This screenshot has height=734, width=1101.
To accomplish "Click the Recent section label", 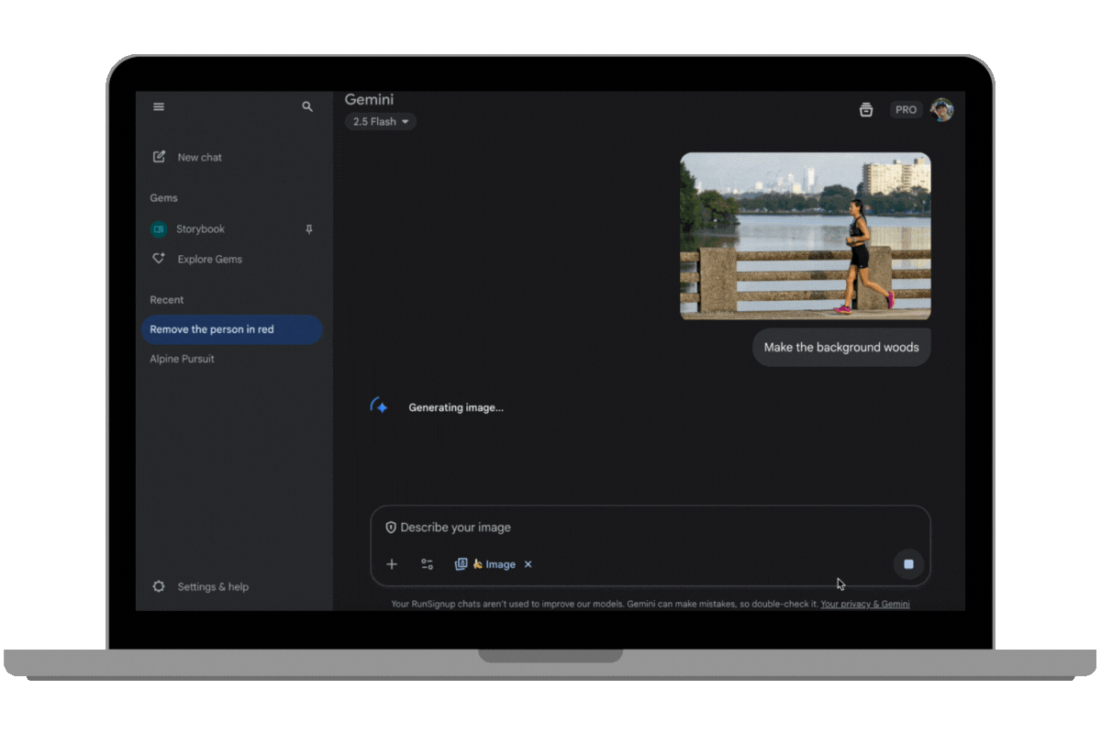I will pyautogui.click(x=167, y=300).
